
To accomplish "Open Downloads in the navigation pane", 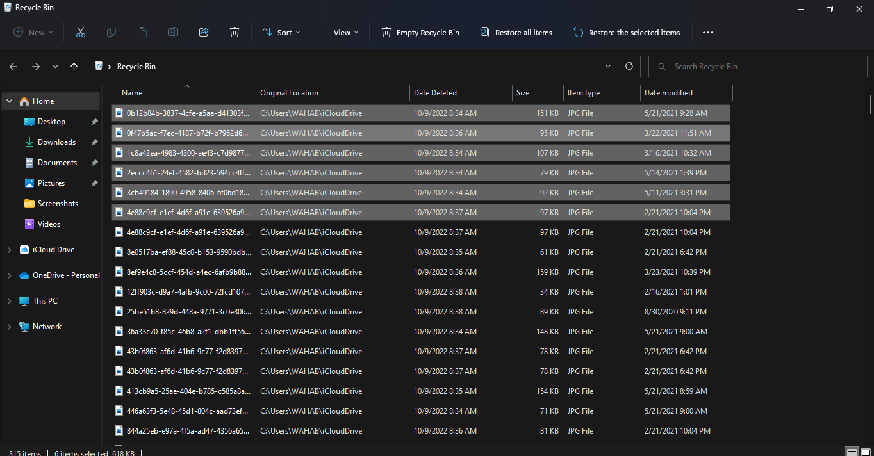I will click(56, 142).
